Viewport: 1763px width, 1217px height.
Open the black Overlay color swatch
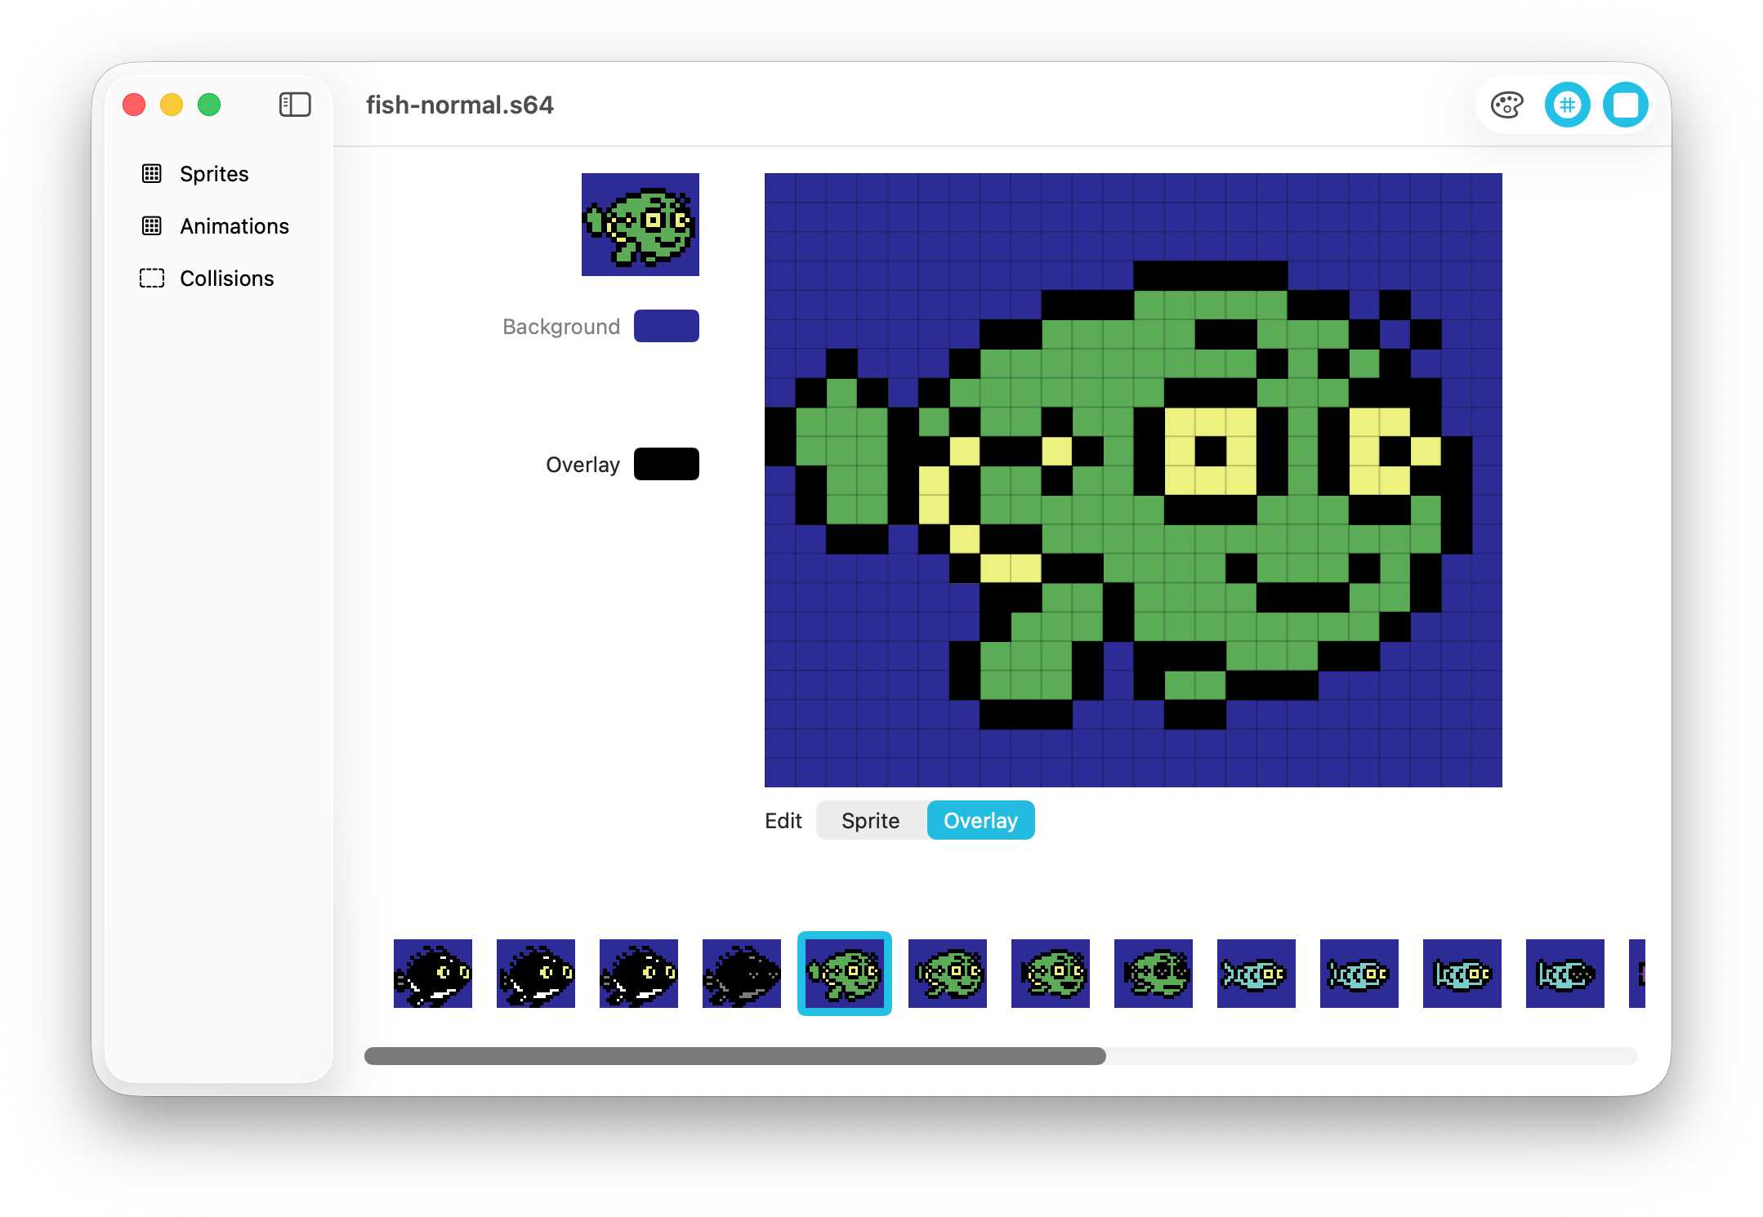pos(666,464)
